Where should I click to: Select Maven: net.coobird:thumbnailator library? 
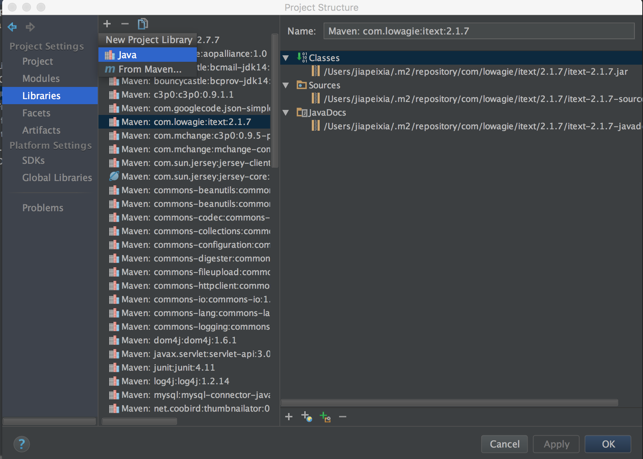coord(184,408)
